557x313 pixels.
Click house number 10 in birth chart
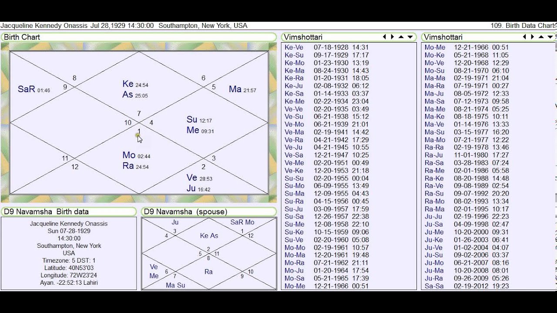click(128, 123)
